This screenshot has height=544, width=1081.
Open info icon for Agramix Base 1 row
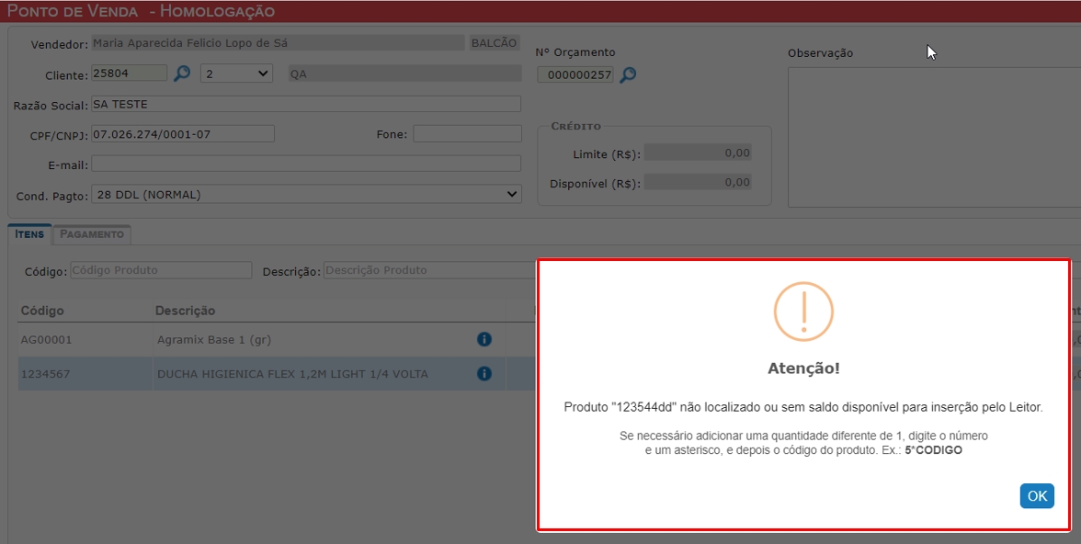[484, 339]
